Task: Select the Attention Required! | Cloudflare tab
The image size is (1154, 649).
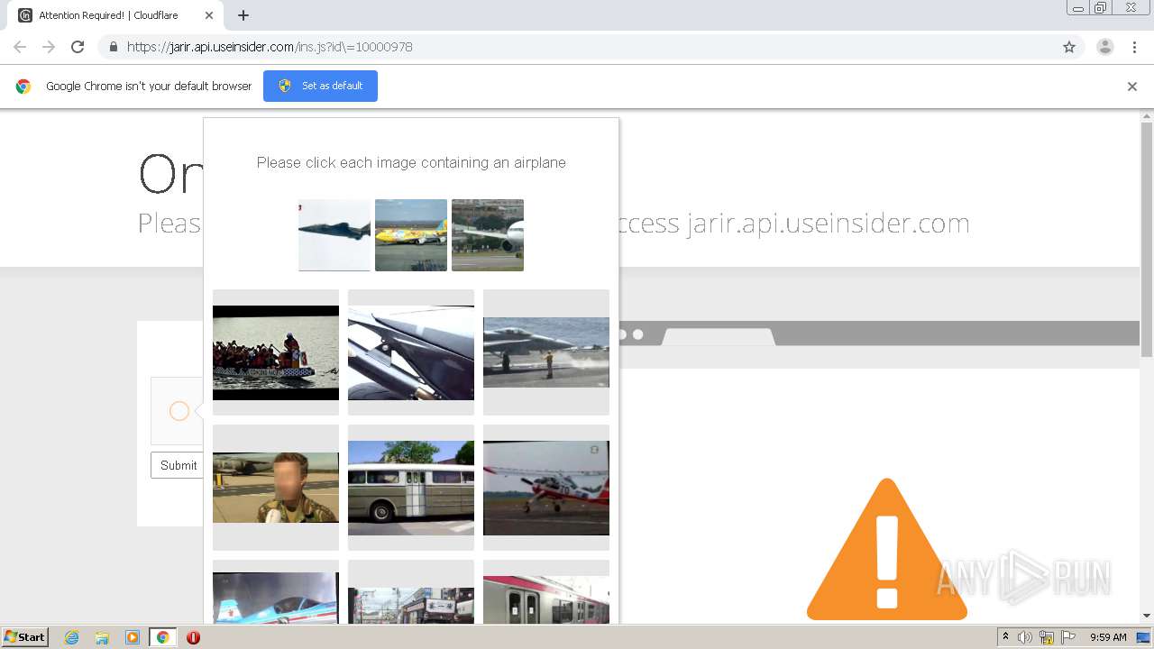Action: [114, 15]
